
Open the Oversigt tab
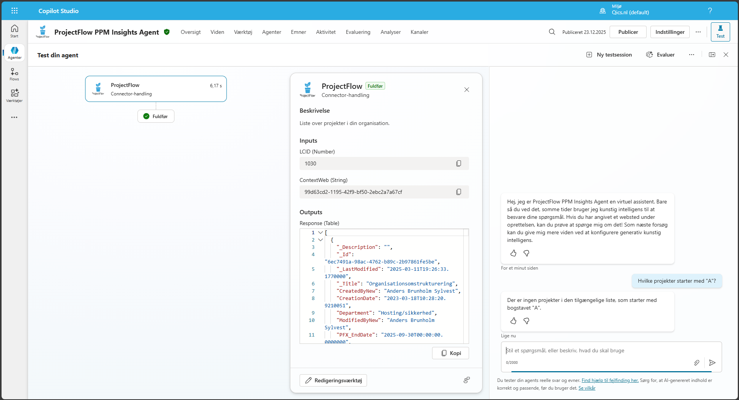(191, 32)
